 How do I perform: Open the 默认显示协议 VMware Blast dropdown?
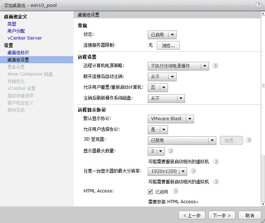tap(171, 119)
